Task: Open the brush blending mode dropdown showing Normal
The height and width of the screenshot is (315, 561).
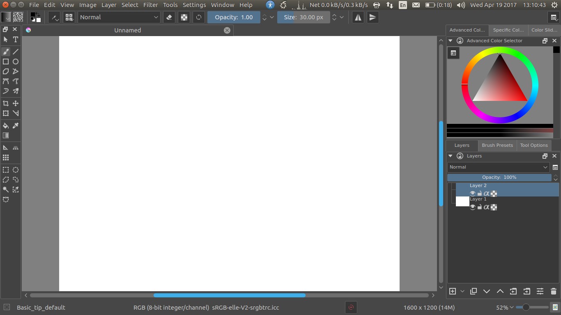Action: point(118,17)
